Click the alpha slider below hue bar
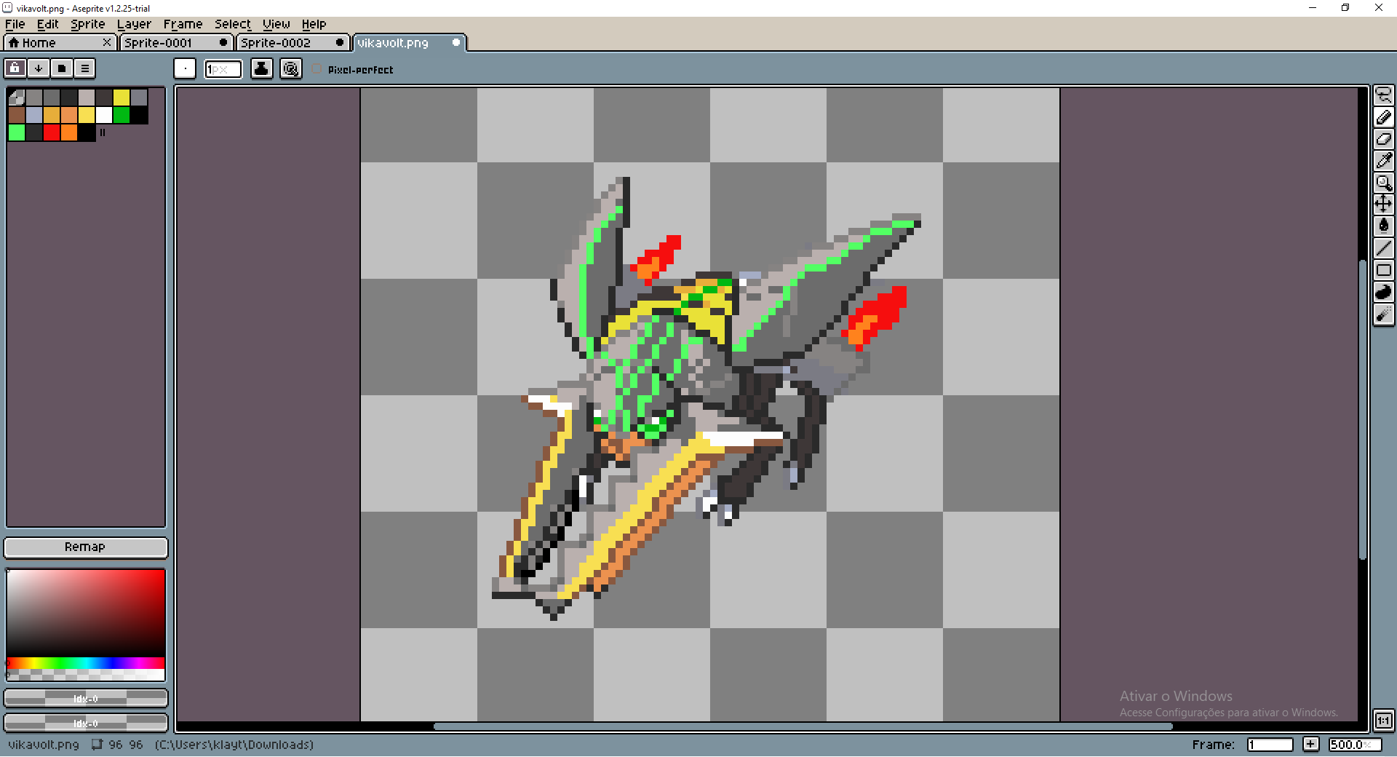This screenshot has width=1397, height=757. pos(86,675)
